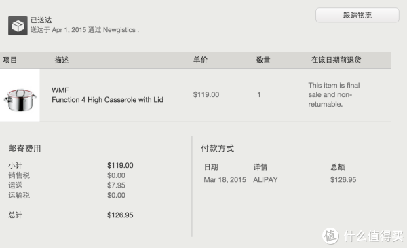Select the 项目 column header

coord(10,60)
